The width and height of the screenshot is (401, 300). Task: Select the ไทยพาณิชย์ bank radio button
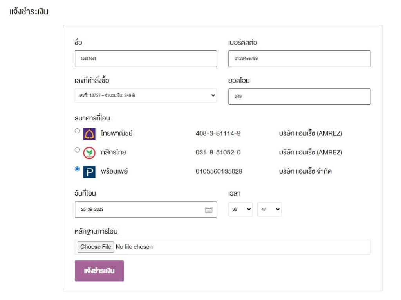77,131
